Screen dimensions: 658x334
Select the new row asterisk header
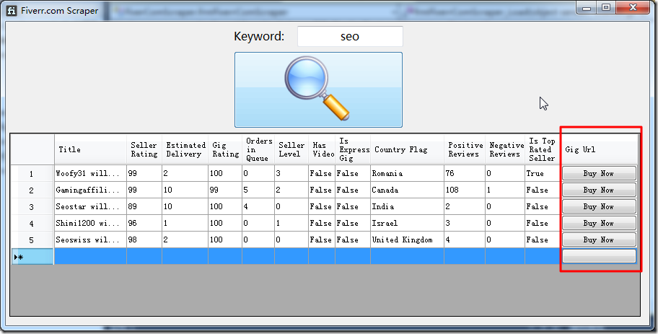coord(32,256)
